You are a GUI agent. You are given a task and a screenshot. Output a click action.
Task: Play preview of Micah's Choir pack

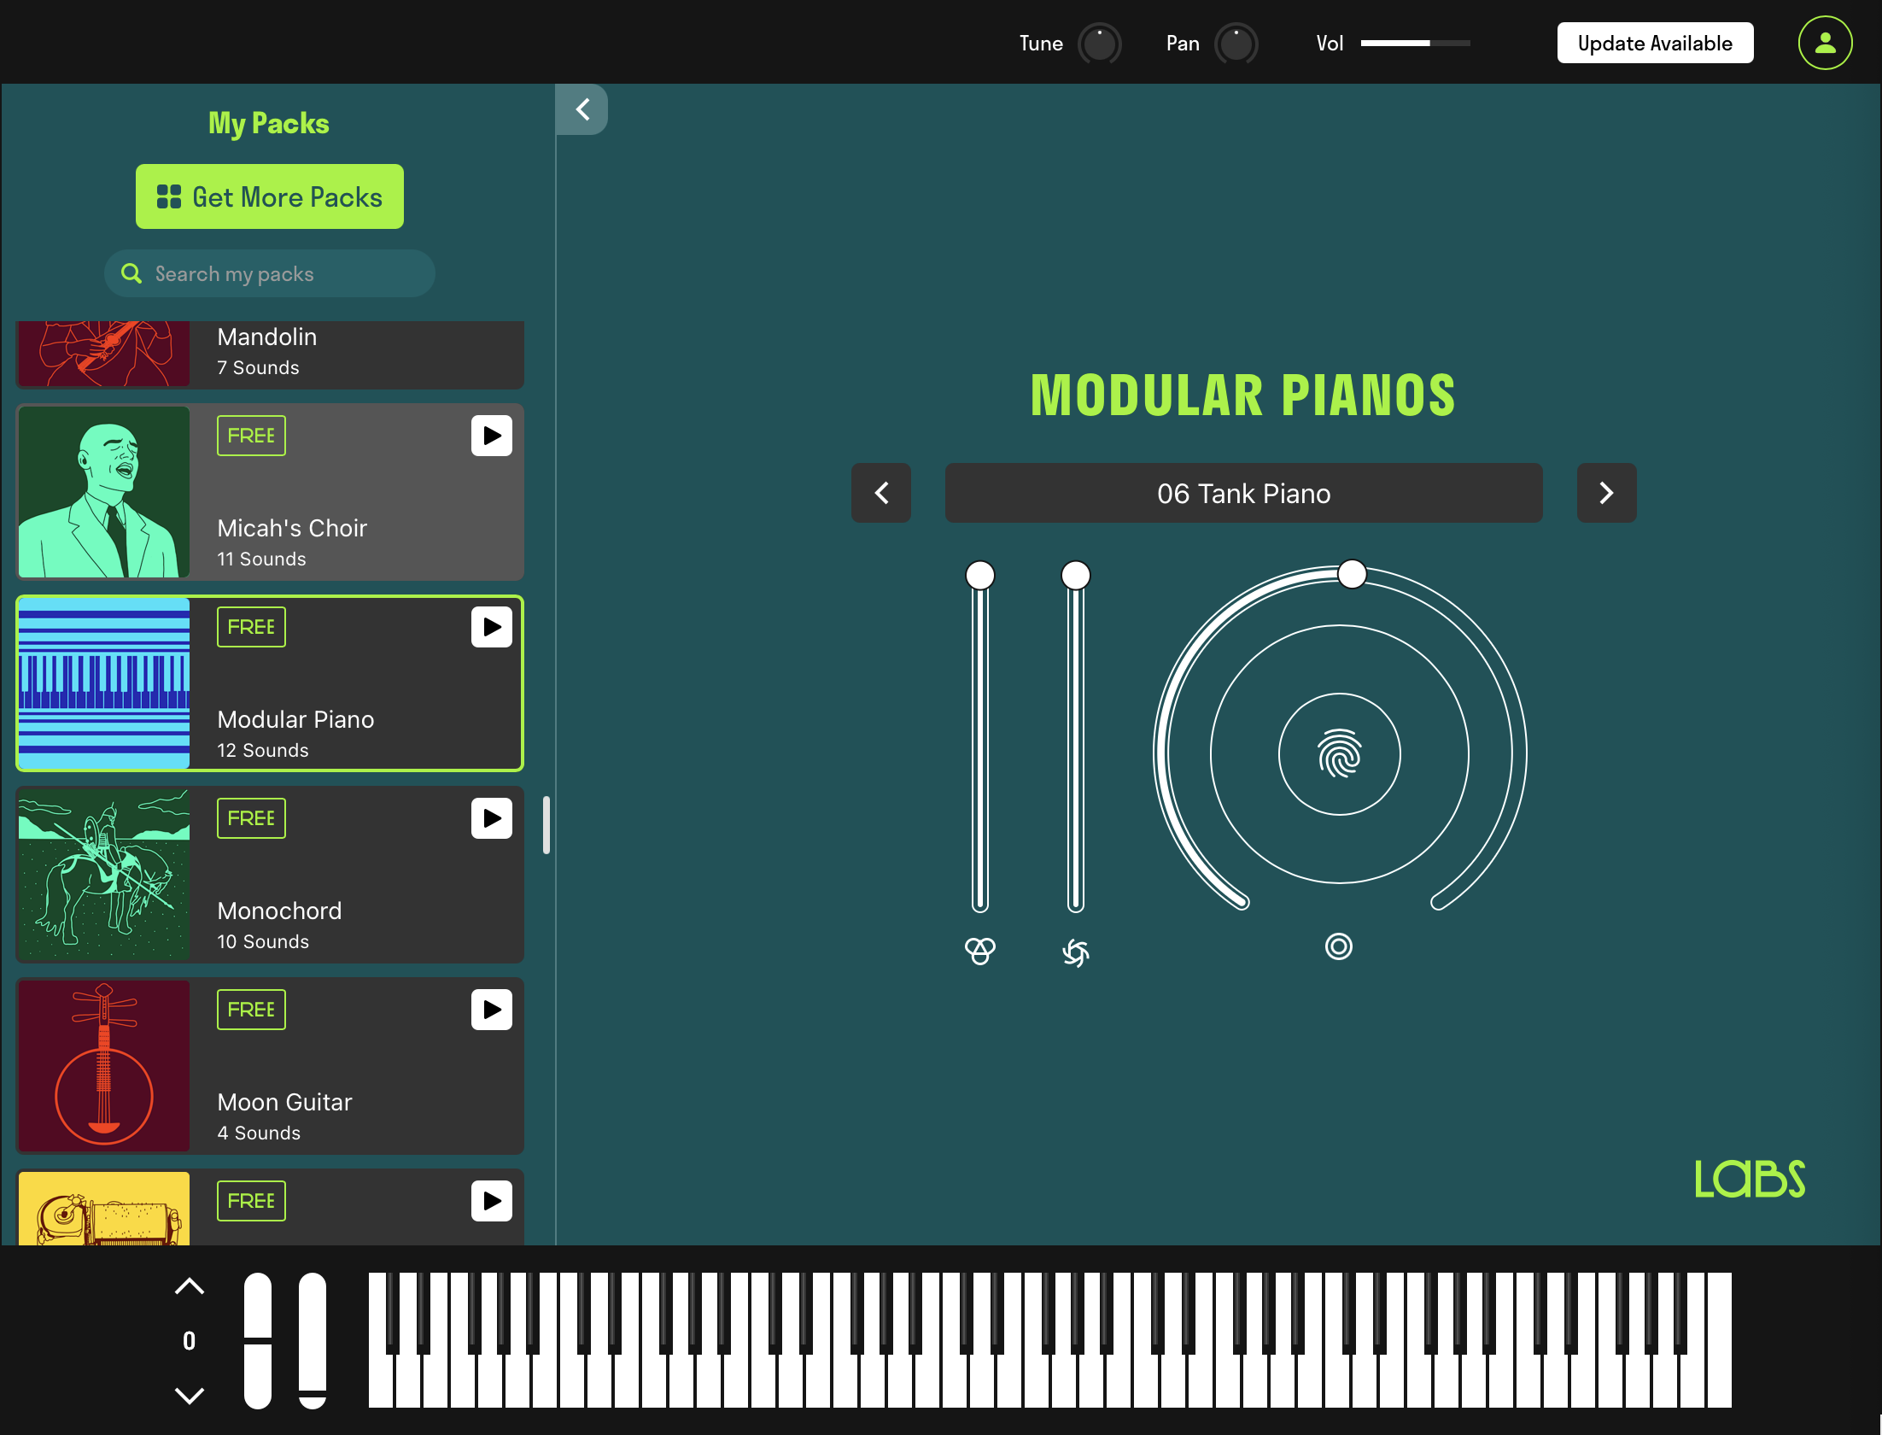tap(491, 436)
